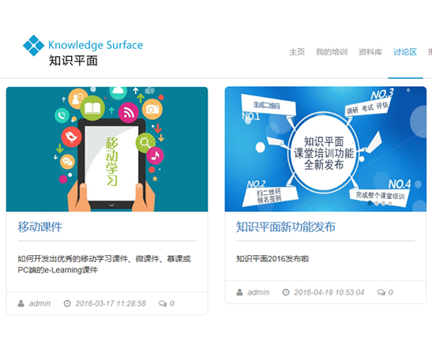
Task: Click the admin author name on 知识平面新功能发布 card
Action: click(258, 292)
